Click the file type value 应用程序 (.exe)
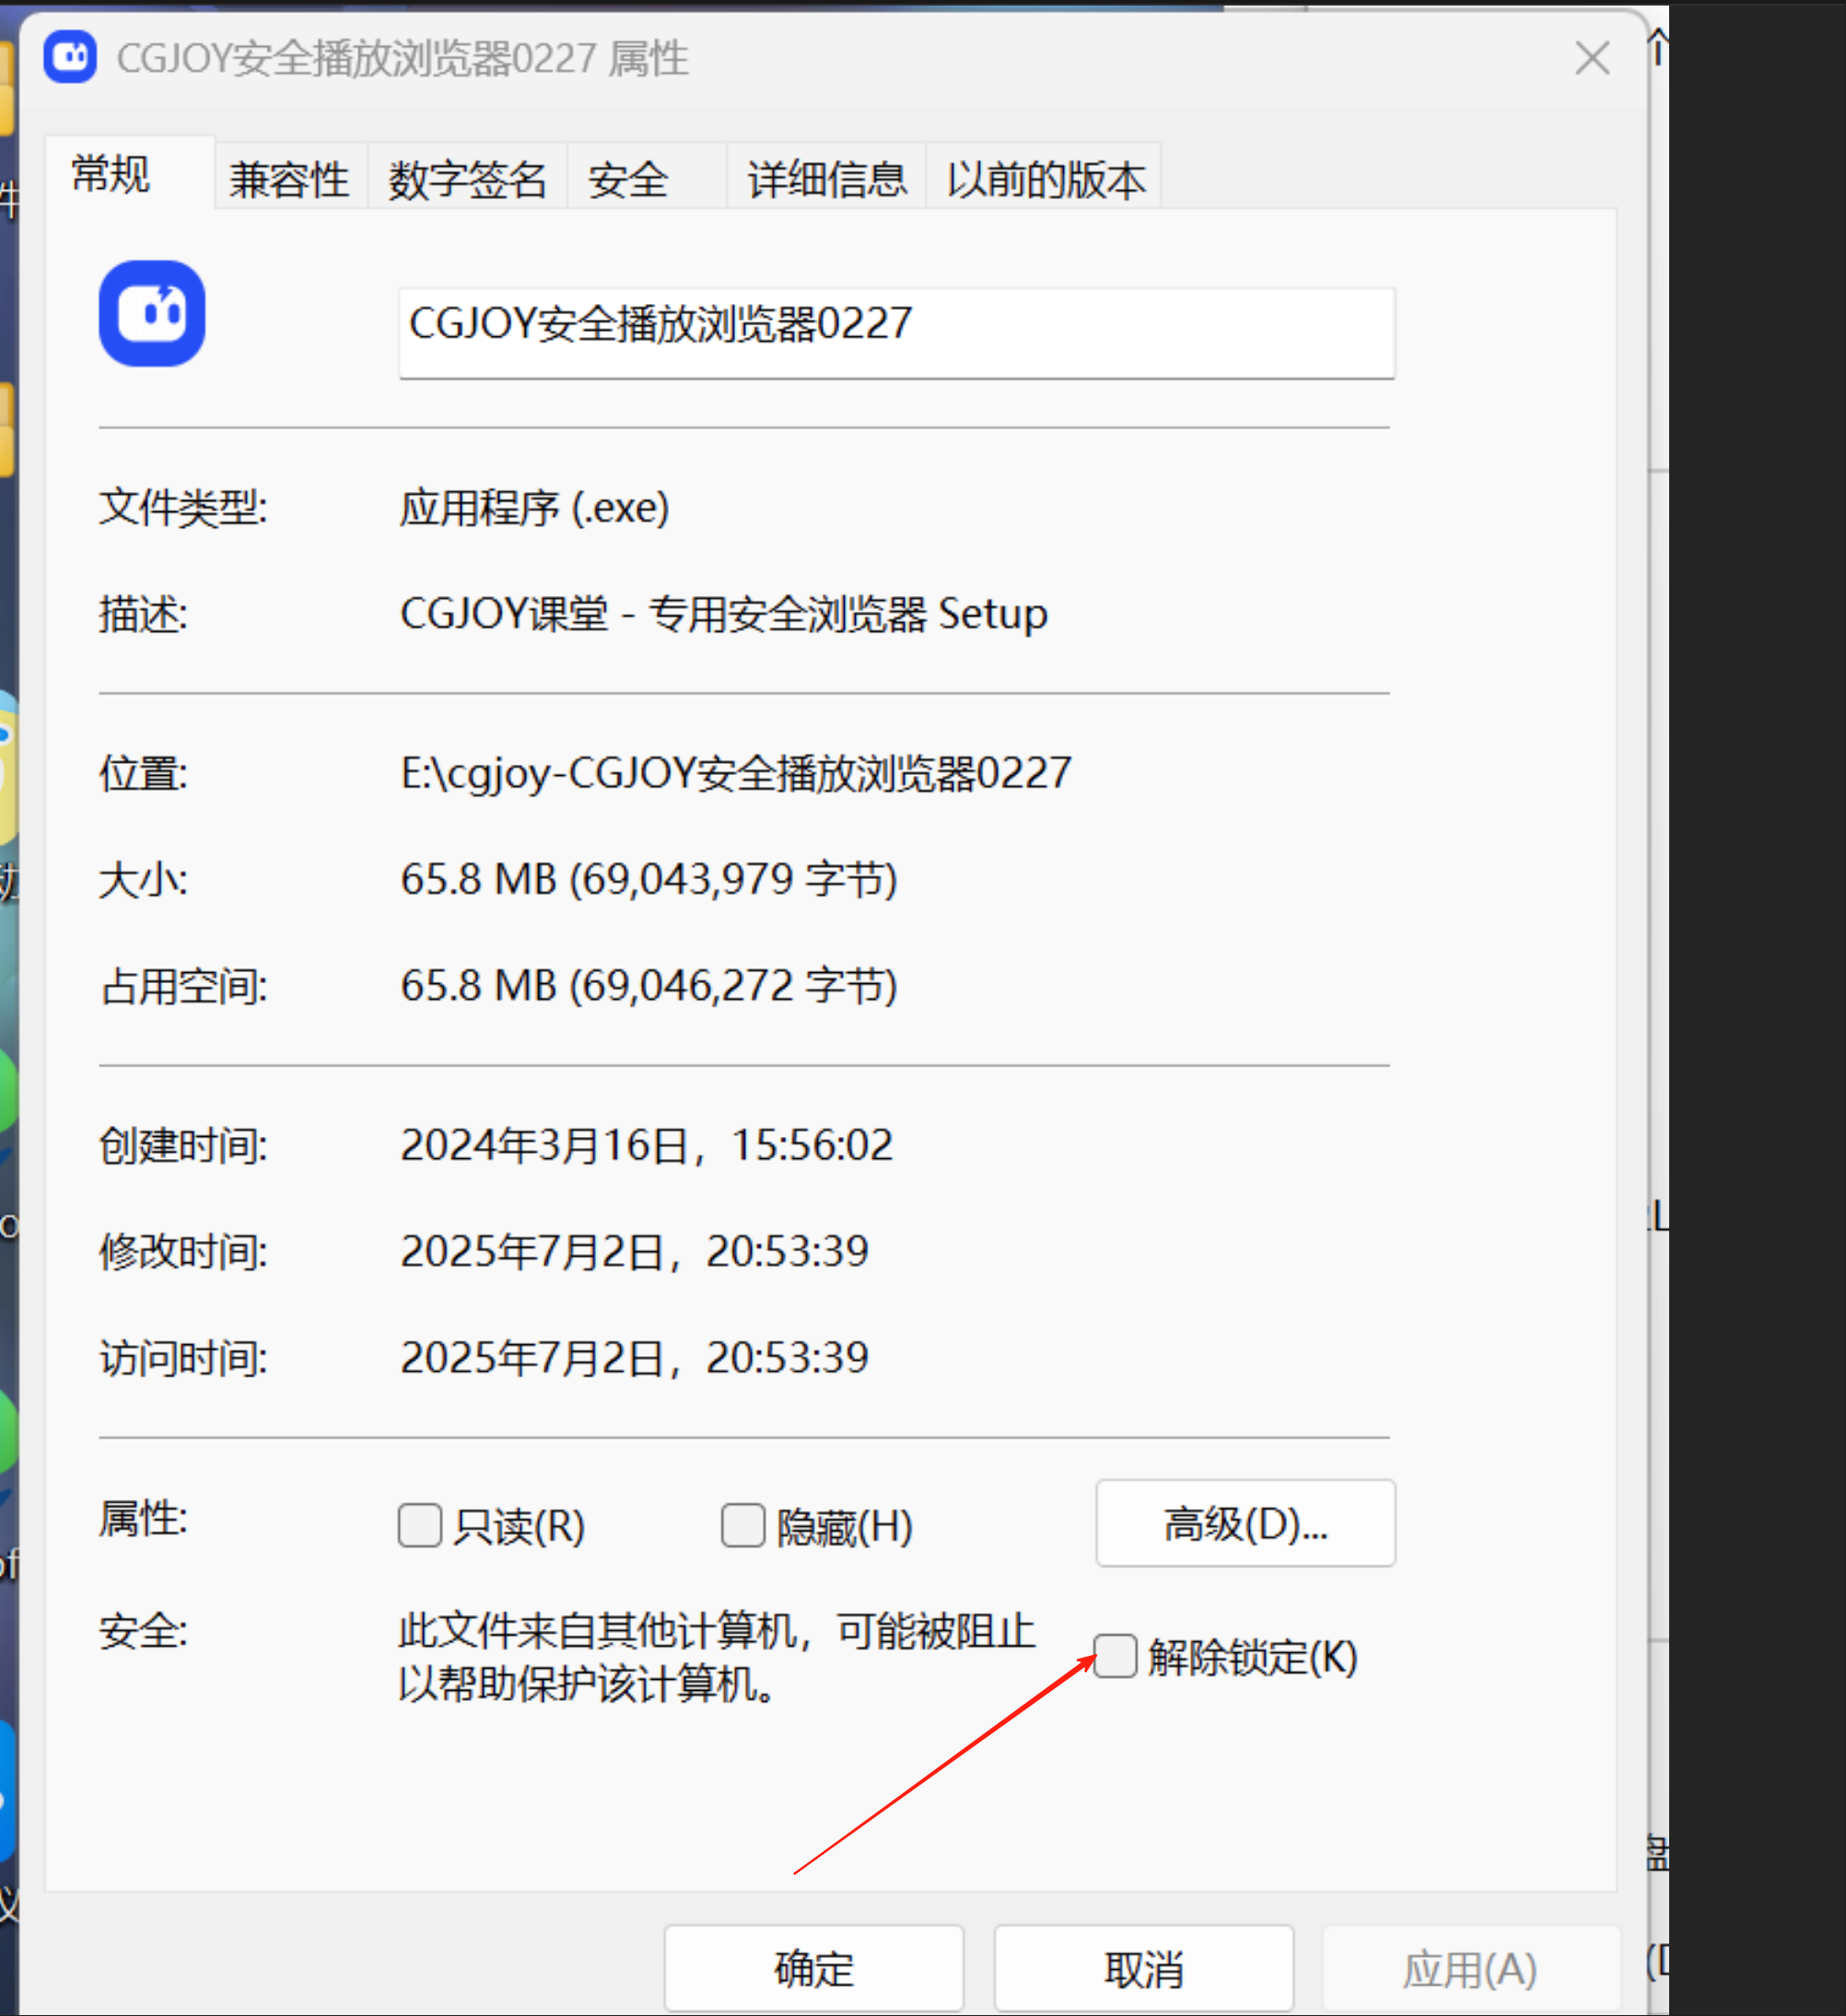Viewport: 1846px width, 2016px height. [534, 508]
